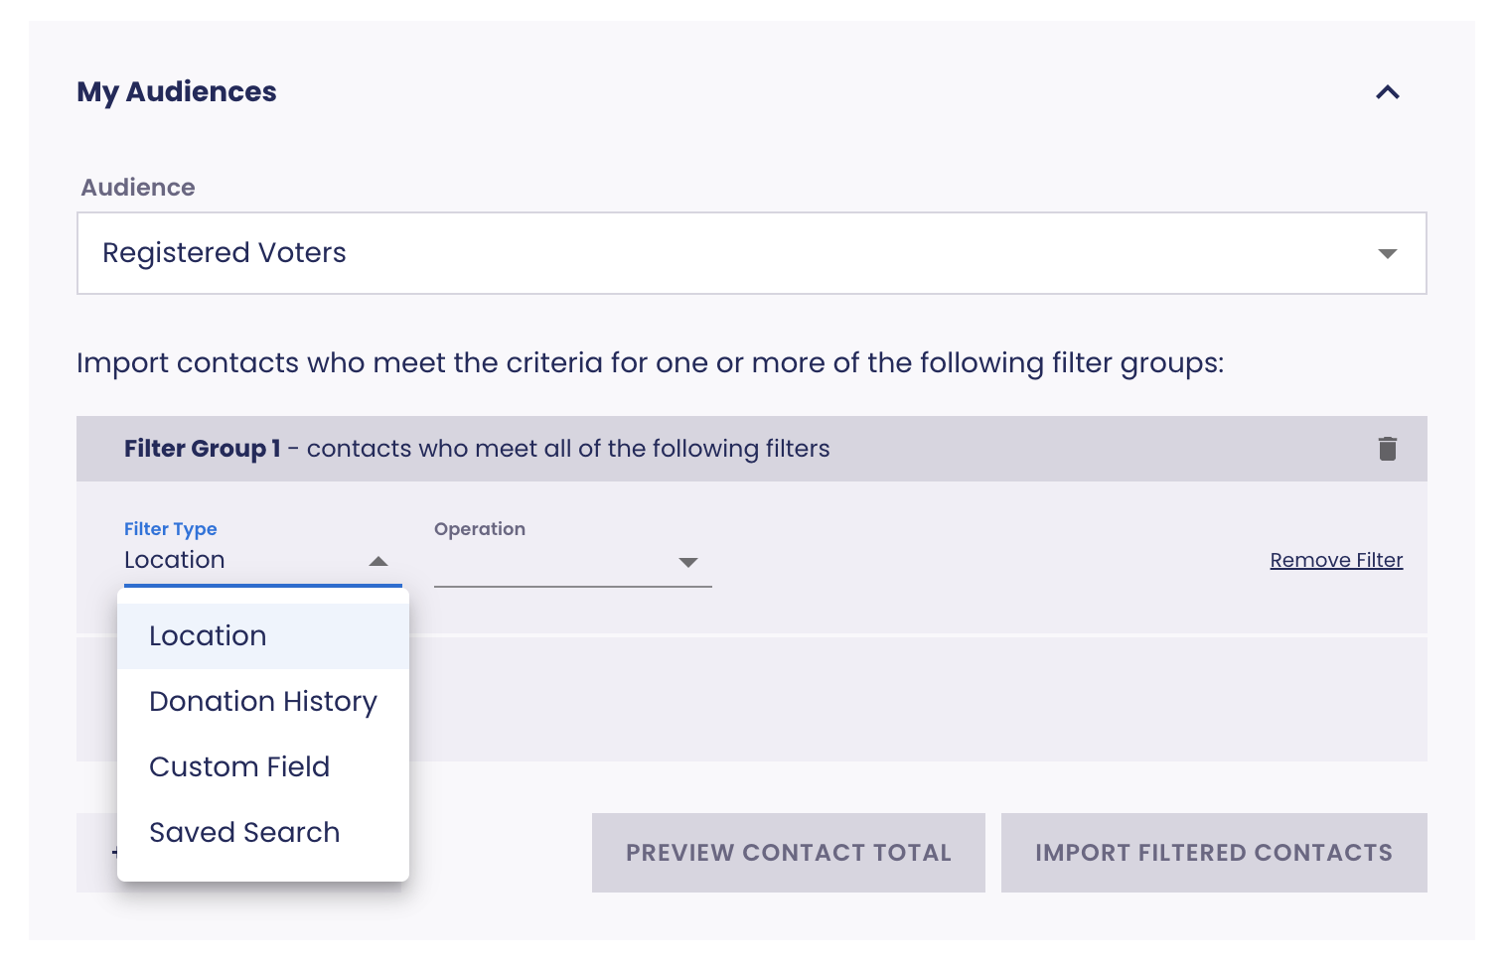This screenshot has width=1504, height=963.
Task: Select Location from the filter type list
Action: click(x=208, y=636)
